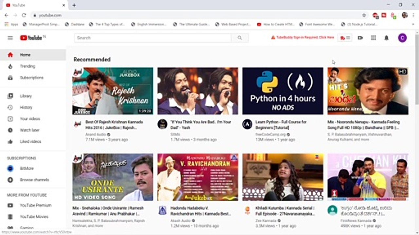
Task: Open title If You Think You Are Bad
Action: [x=201, y=125]
